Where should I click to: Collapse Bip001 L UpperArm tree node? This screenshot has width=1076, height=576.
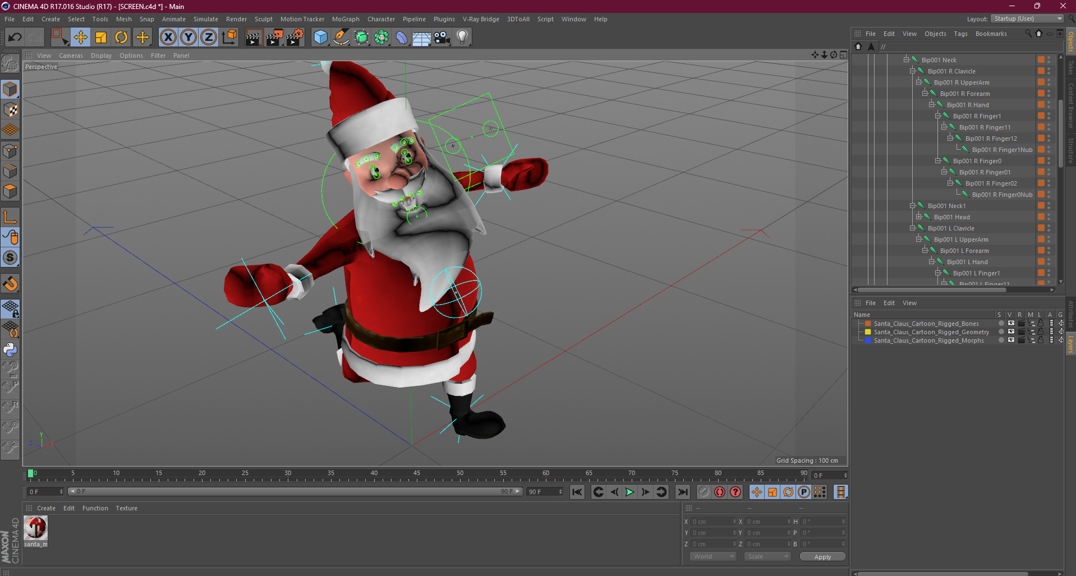point(918,239)
